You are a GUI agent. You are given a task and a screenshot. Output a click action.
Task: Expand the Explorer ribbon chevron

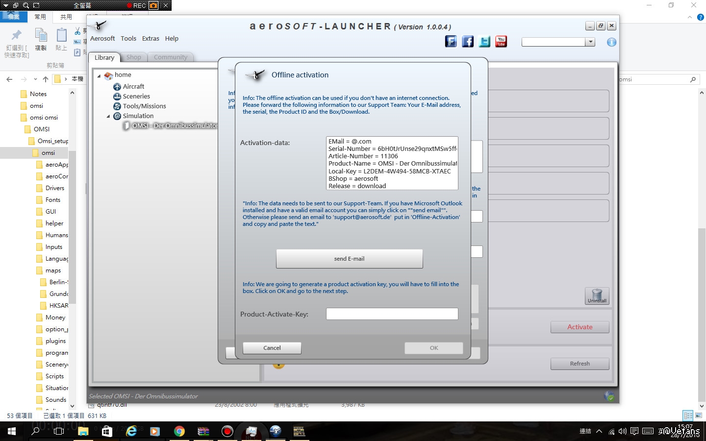tap(690, 17)
